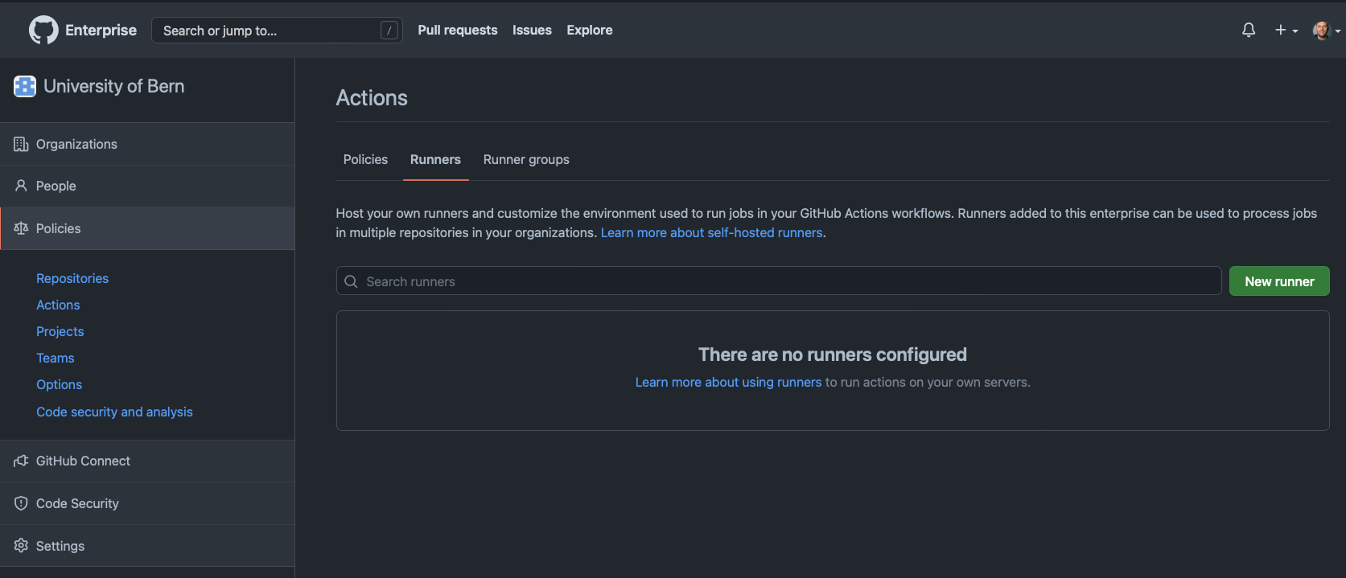Open the notifications bell
The width and height of the screenshot is (1346, 578).
tap(1249, 31)
